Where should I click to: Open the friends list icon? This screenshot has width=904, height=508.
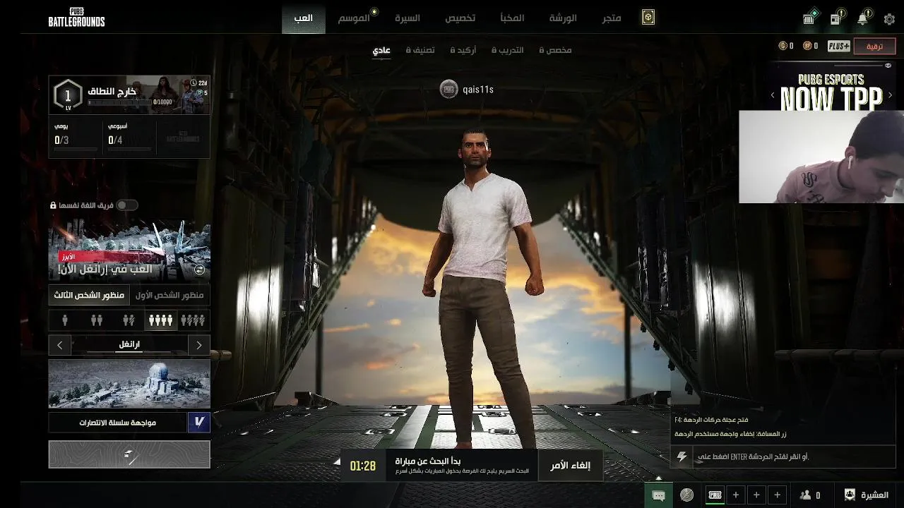805,495
